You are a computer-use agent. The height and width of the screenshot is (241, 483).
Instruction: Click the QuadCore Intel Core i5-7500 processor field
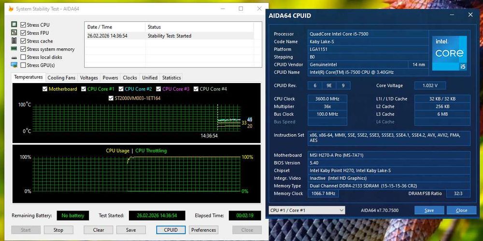369,34
